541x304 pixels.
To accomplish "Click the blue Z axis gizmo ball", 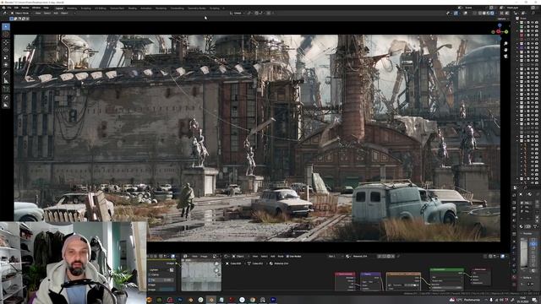I will click(500, 25).
